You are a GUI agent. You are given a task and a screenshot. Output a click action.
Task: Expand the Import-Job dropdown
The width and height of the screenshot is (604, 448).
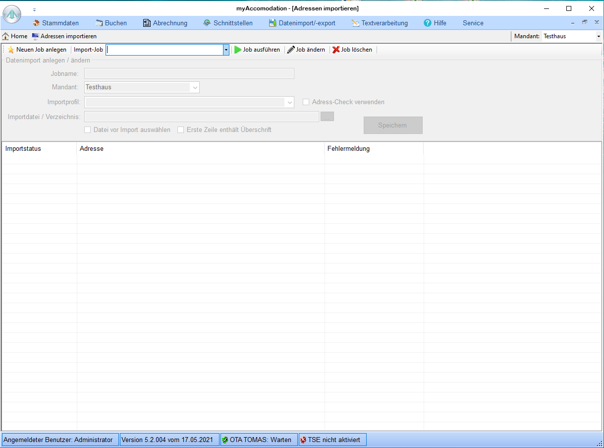[226, 50]
